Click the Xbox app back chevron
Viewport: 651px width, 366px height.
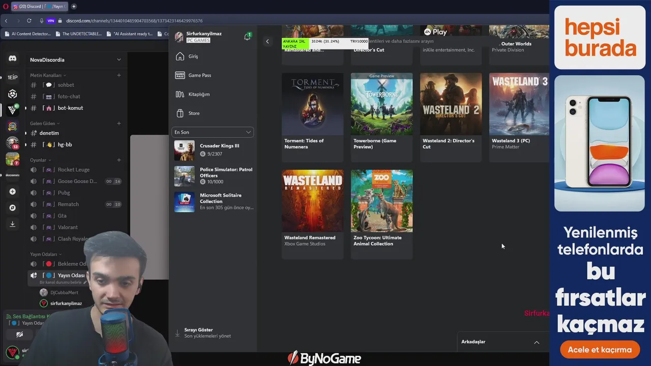tap(268, 42)
